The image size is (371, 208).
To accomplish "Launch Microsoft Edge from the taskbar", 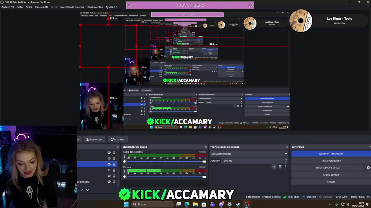I will [187, 204].
